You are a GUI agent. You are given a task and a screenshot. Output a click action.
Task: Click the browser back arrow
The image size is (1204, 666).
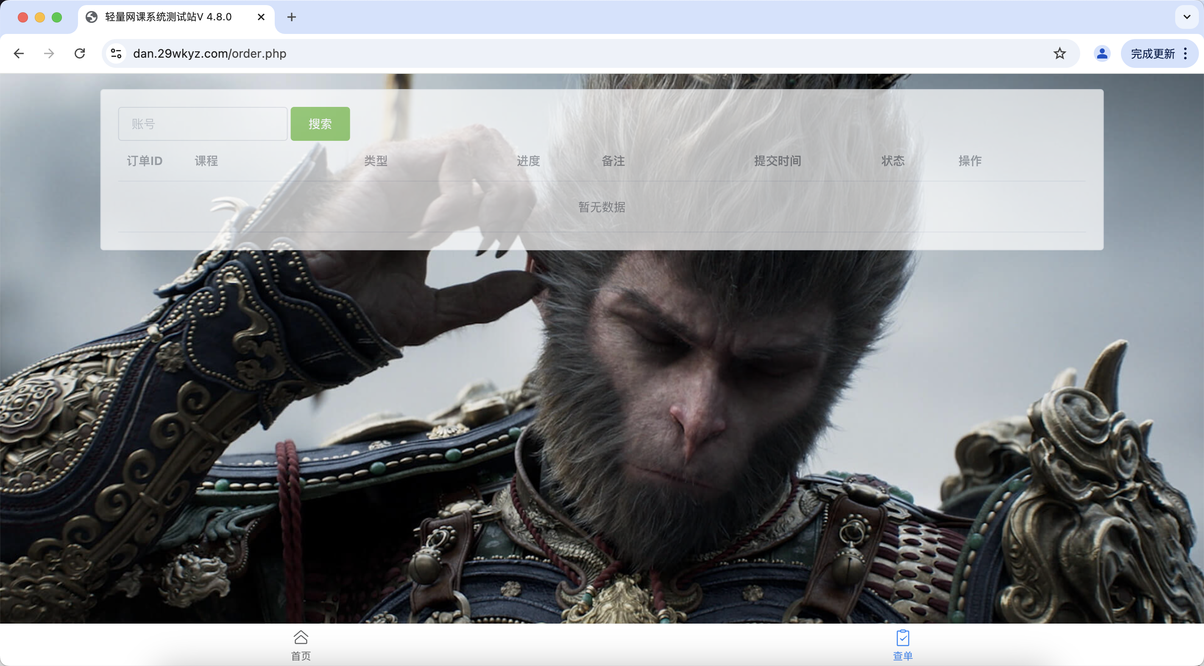pyautogui.click(x=19, y=54)
